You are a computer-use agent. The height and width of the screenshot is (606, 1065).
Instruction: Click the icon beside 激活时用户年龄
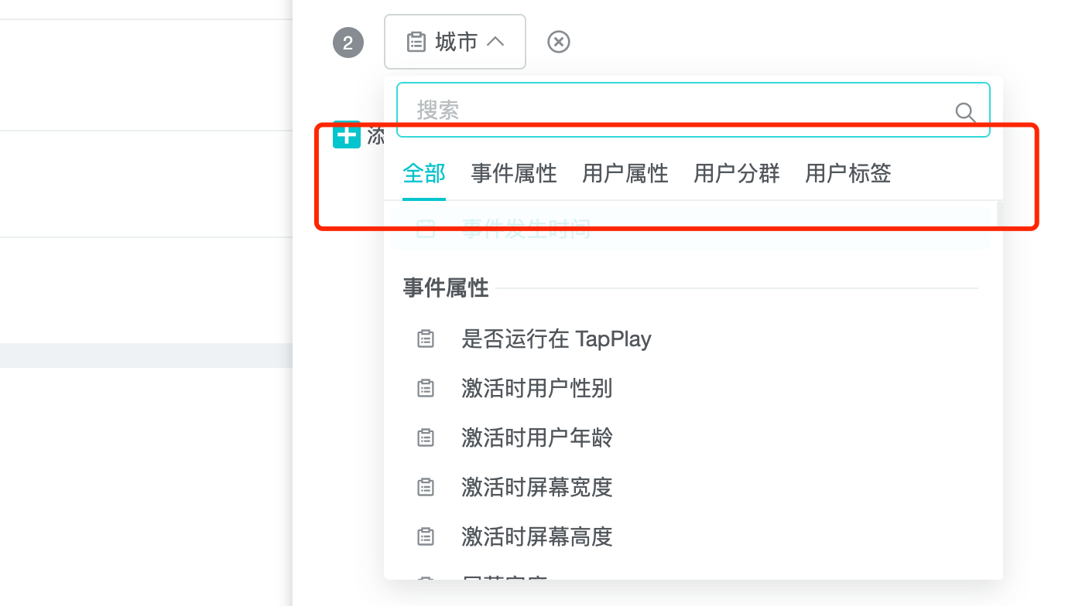[426, 437]
